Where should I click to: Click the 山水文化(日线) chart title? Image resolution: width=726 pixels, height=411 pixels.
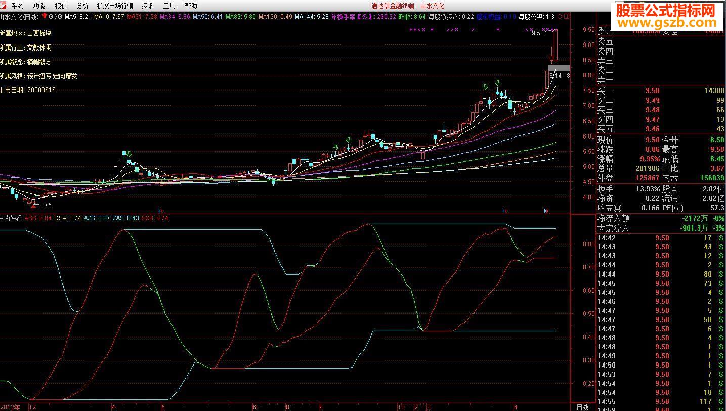point(19,16)
